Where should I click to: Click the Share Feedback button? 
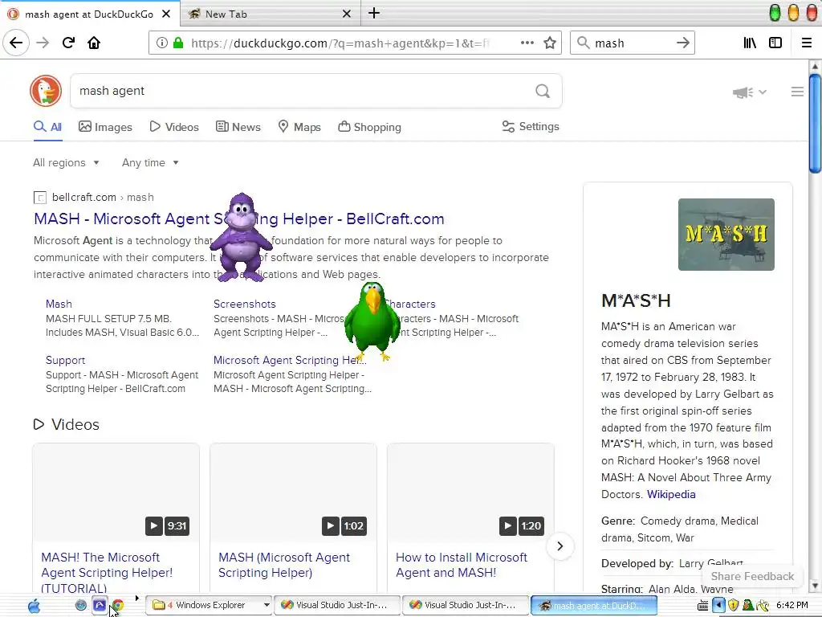pos(752,576)
